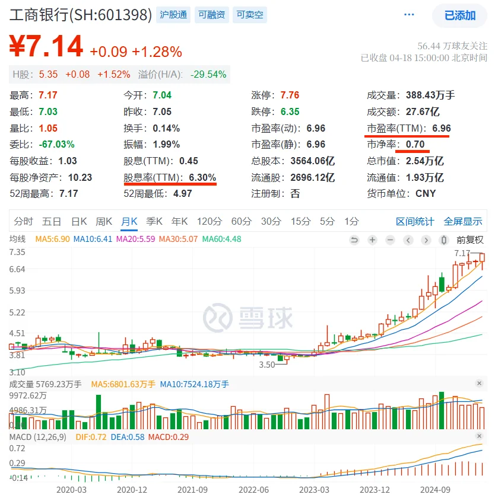Select the 可融资 tag
The width and height of the screenshot is (495, 501).
211,15
